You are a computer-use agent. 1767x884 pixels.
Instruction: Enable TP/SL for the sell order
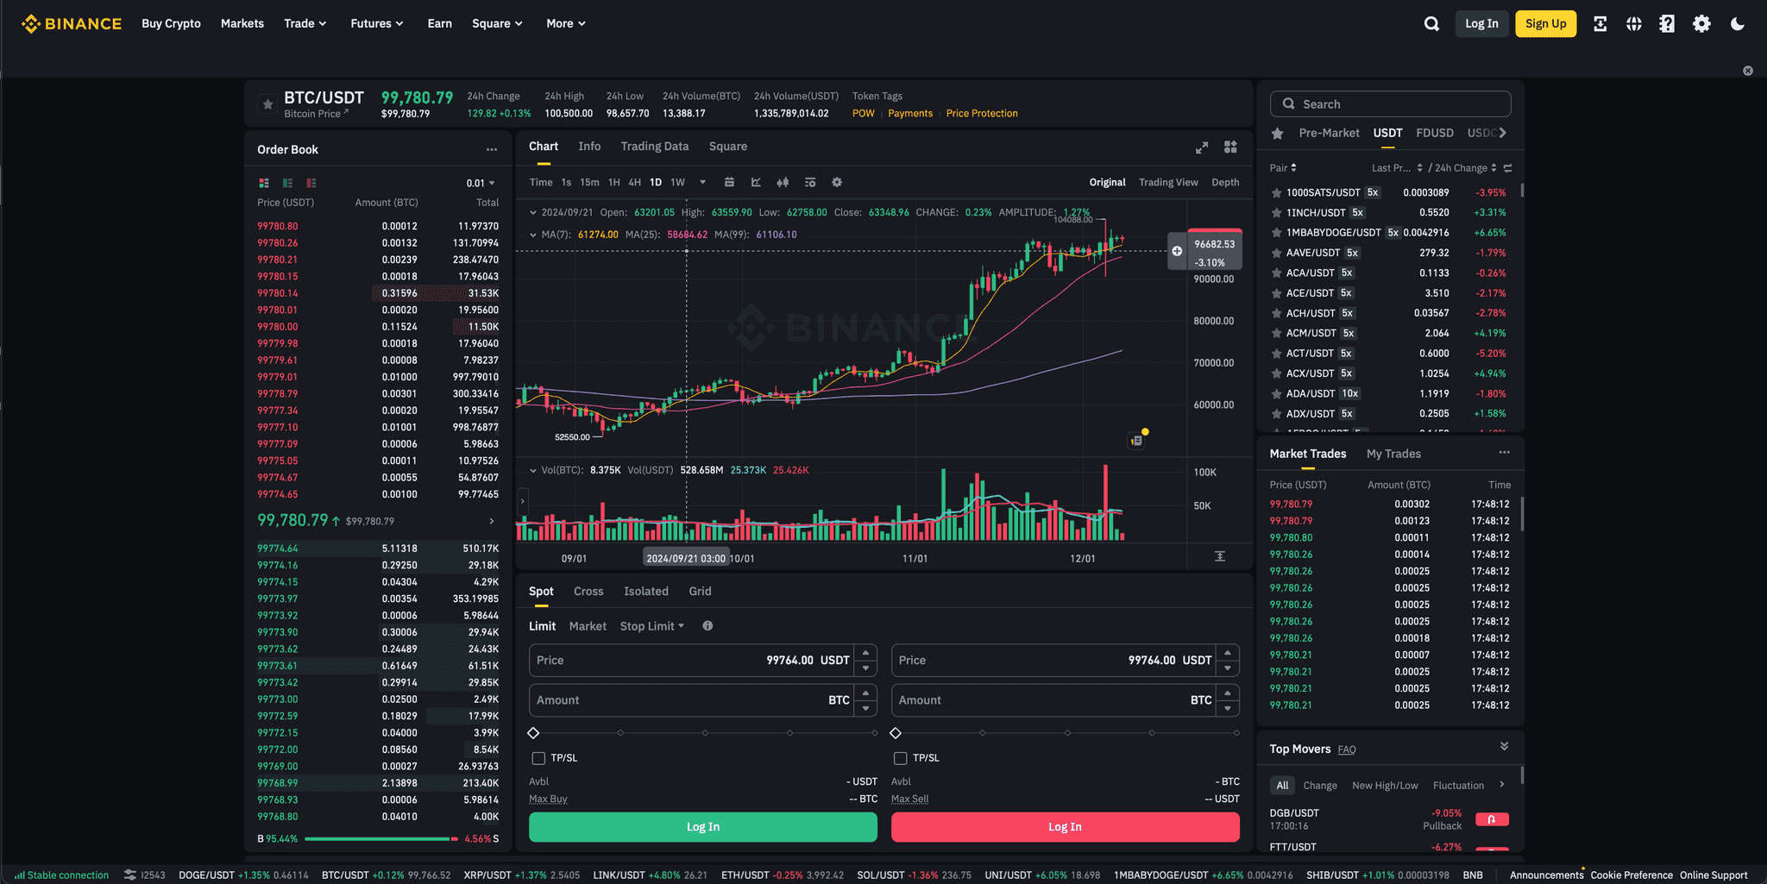(x=901, y=757)
